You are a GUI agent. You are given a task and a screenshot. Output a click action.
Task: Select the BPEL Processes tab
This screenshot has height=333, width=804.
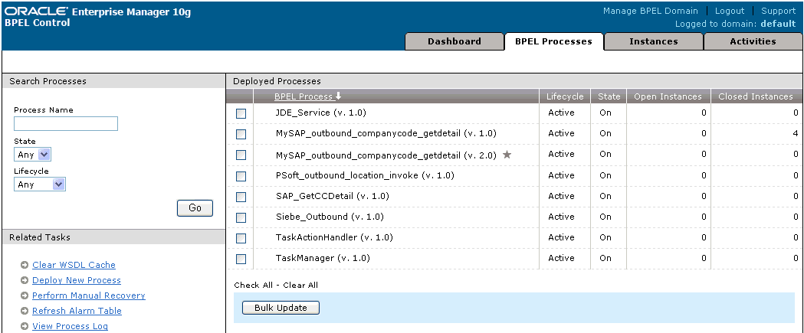554,41
